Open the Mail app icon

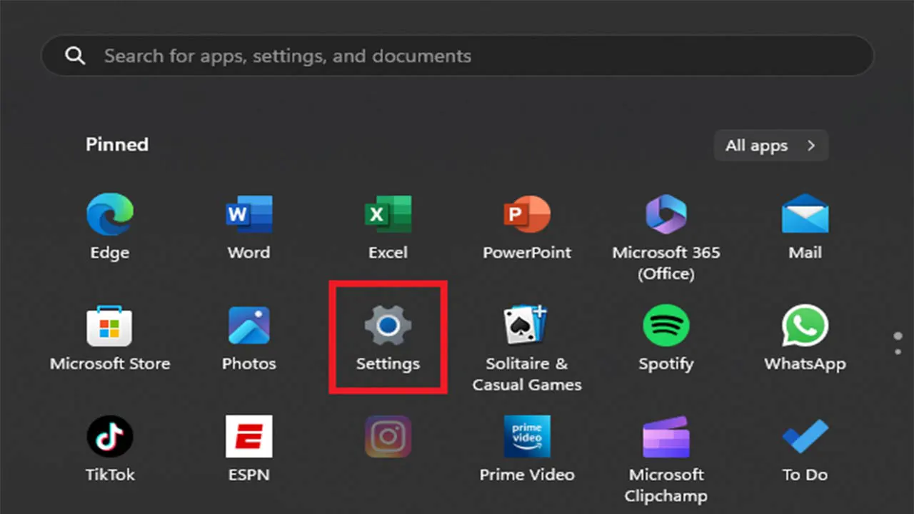805,216
